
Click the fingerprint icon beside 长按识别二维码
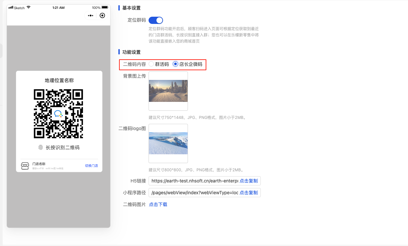pyautogui.click(x=41, y=147)
